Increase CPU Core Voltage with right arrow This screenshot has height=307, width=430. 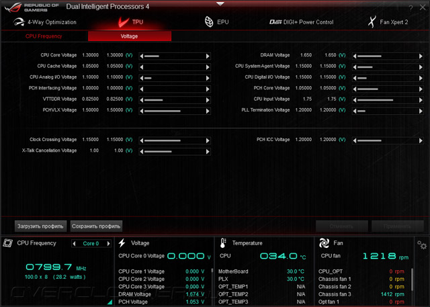(x=208, y=56)
